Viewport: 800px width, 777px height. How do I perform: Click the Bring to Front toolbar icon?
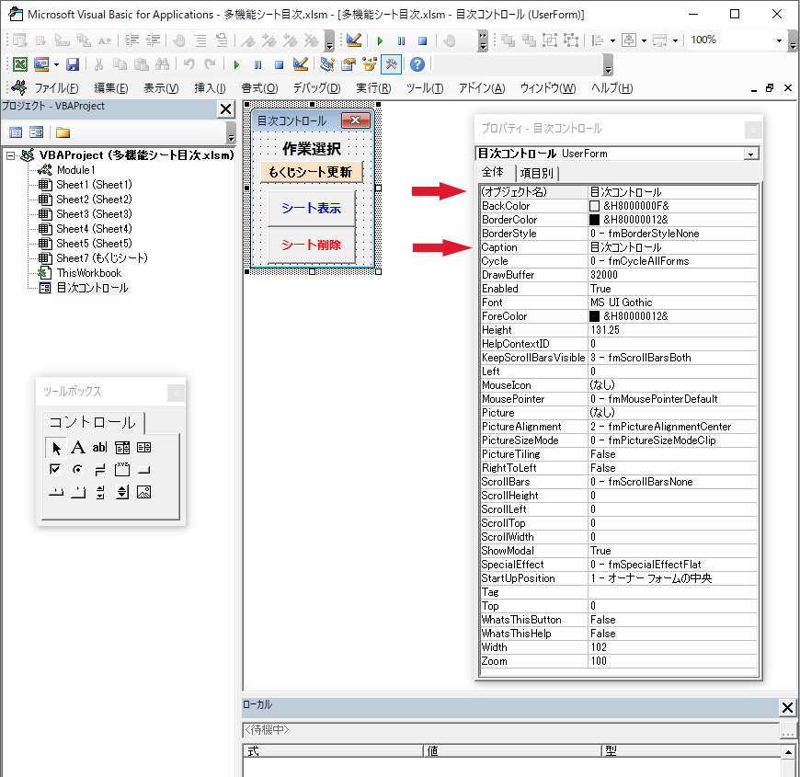[508, 40]
